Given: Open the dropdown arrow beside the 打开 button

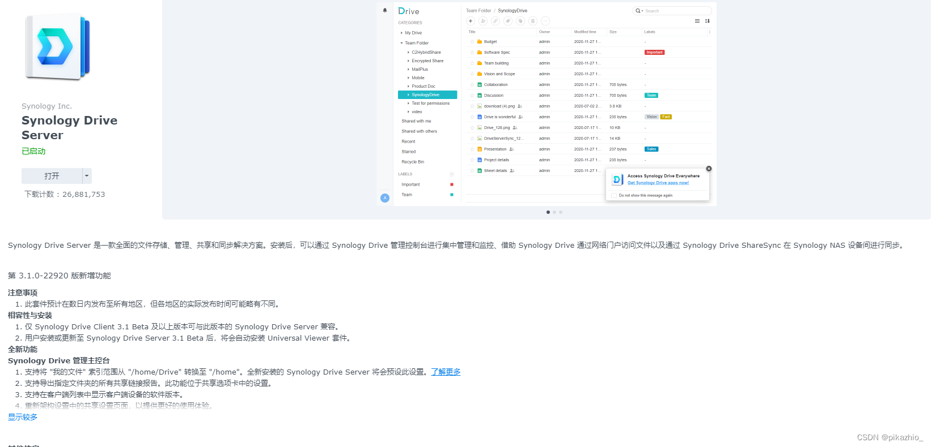Looking at the screenshot, I should pos(87,176).
